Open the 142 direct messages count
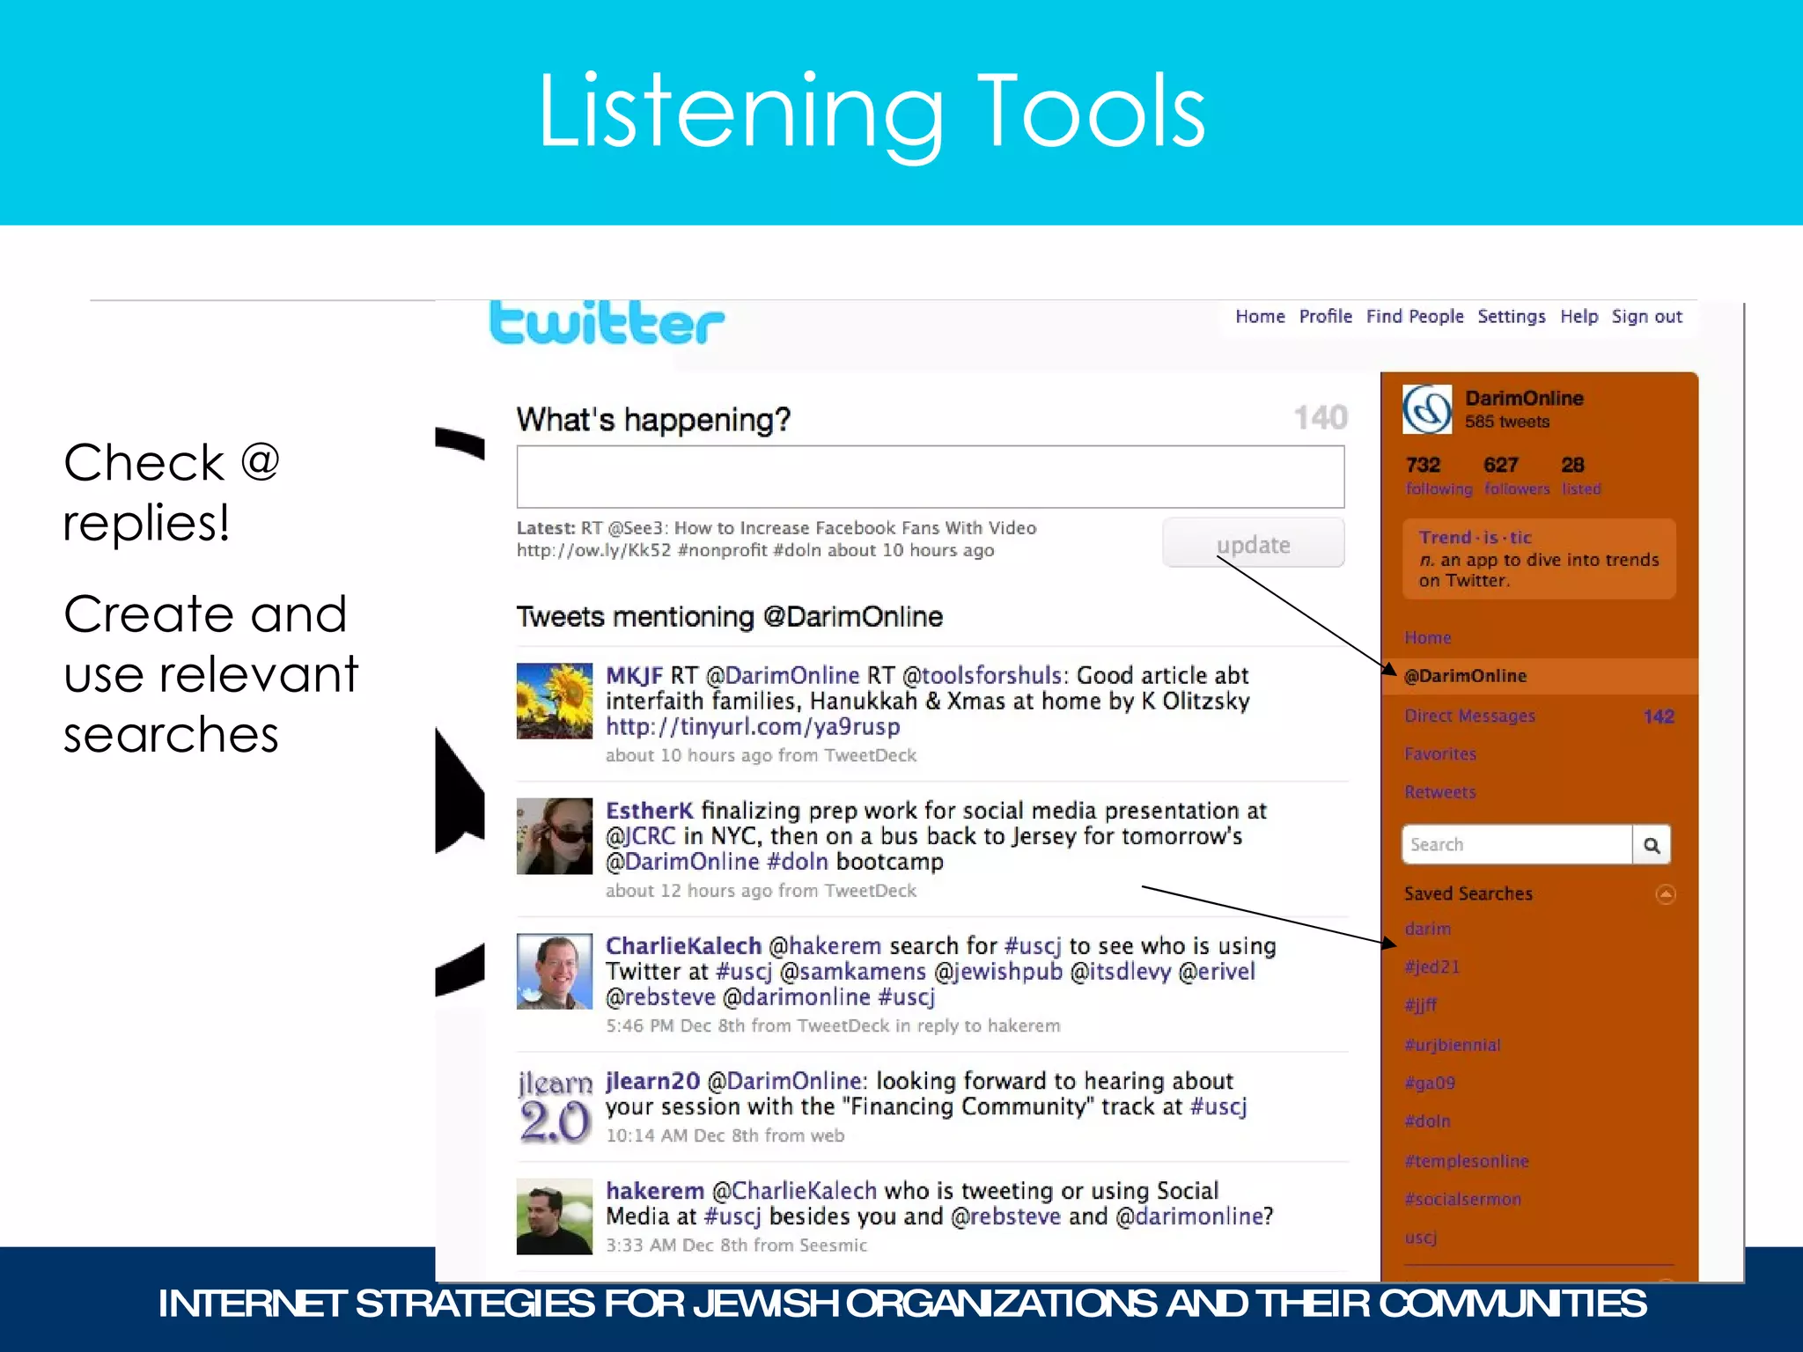This screenshot has width=1803, height=1352. 1658,716
